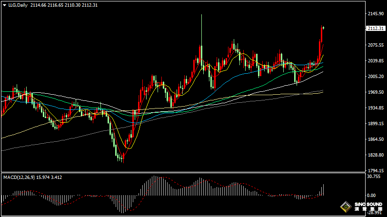Click the latest red candle at far right

323,28
